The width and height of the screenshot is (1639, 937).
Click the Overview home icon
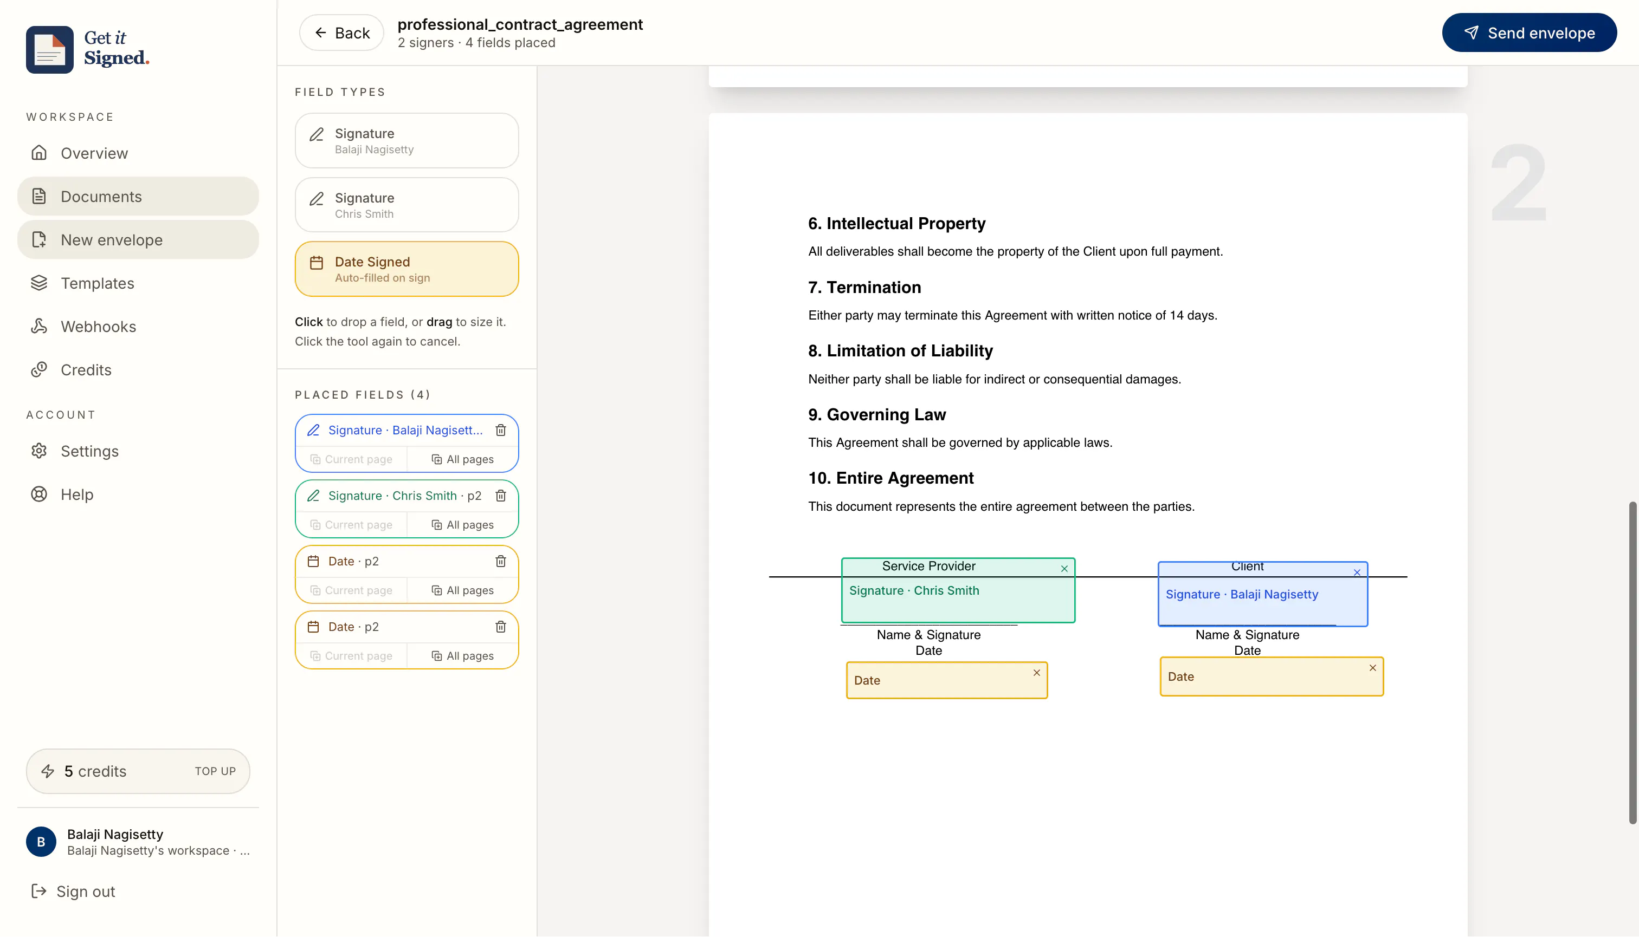tap(39, 153)
